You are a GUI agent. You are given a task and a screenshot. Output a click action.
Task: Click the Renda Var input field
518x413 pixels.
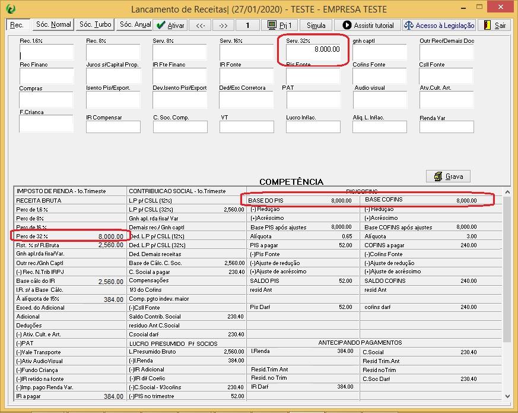pyautogui.click(x=446, y=127)
